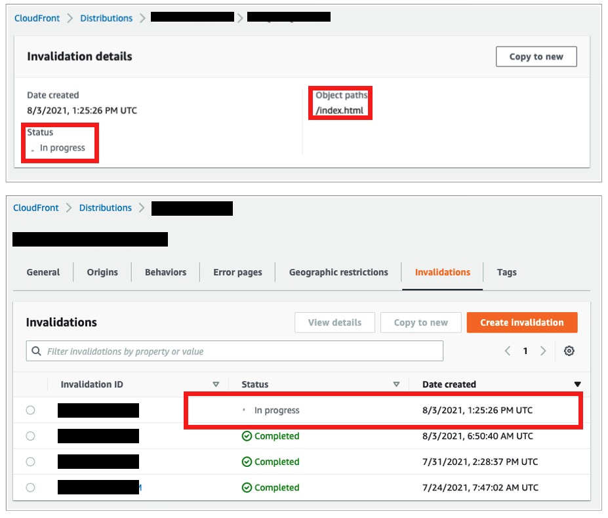The height and width of the screenshot is (518, 608).
Task: Click the View details button
Action: tap(334, 323)
